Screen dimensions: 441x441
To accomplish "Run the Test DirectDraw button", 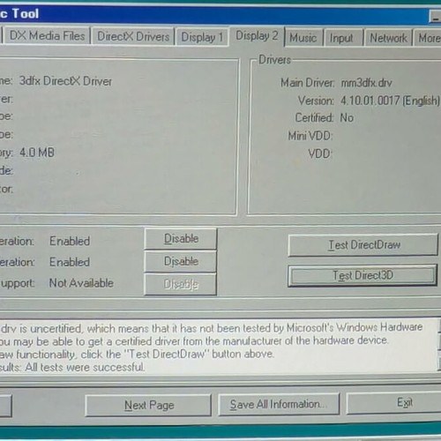I will pyautogui.click(x=363, y=244).
